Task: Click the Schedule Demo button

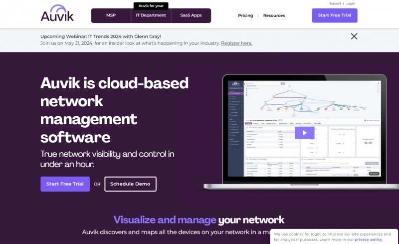Action: click(130, 184)
